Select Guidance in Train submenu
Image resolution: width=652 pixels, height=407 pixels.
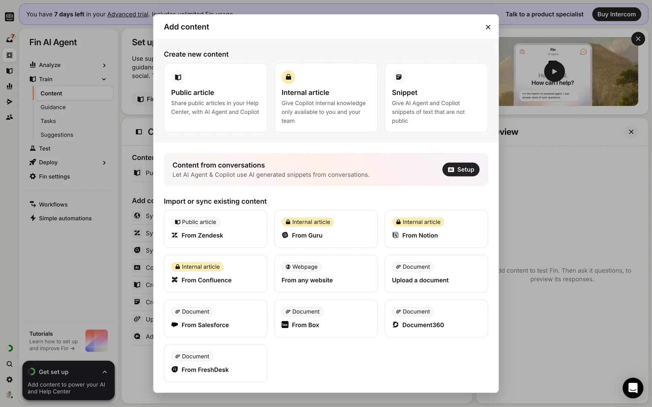53,107
